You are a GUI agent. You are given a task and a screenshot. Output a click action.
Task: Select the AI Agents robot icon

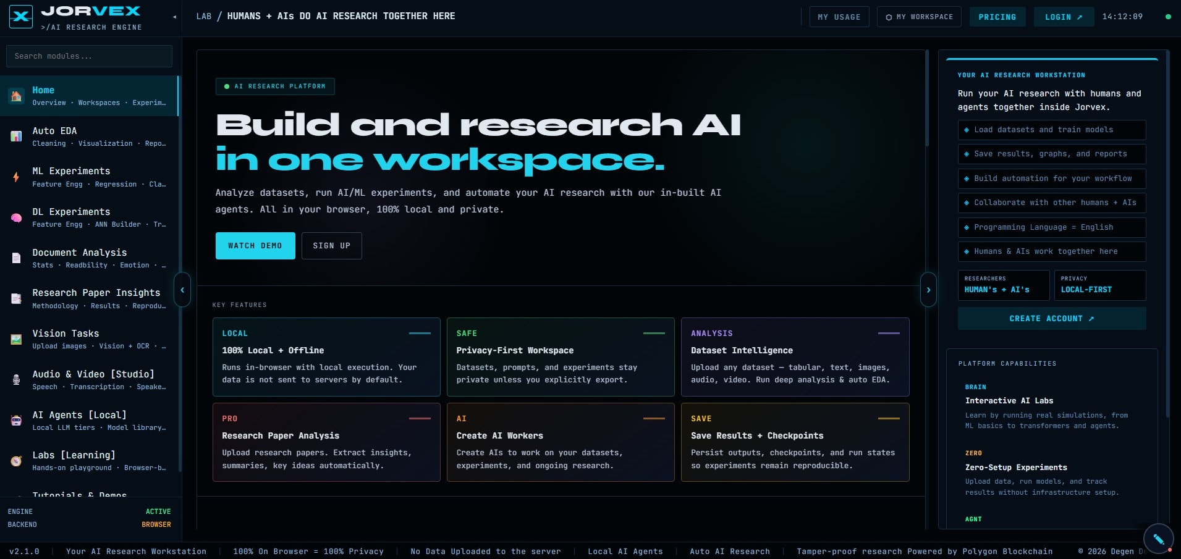[x=16, y=420]
